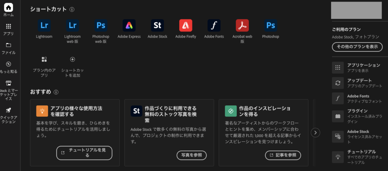Open プラグイン installed plugins entry
388x171 pixels.
[x=358, y=116]
